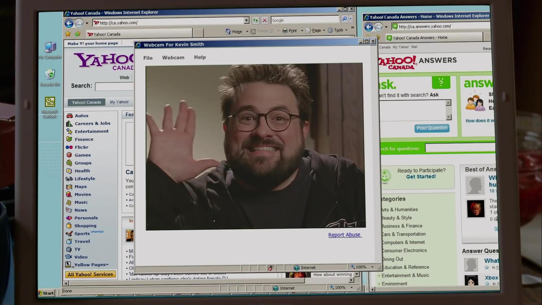Open the Microsoft Outlook desktop icon
The width and height of the screenshot is (542, 305).
tap(50, 107)
